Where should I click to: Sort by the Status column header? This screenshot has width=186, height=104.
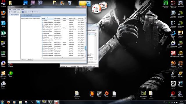[65, 18]
